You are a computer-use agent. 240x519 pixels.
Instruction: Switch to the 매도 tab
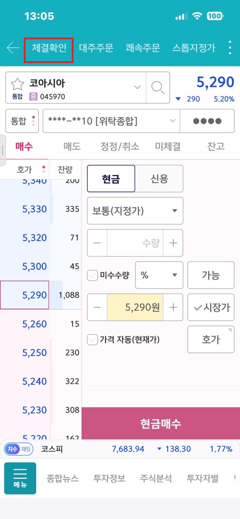[72, 146]
